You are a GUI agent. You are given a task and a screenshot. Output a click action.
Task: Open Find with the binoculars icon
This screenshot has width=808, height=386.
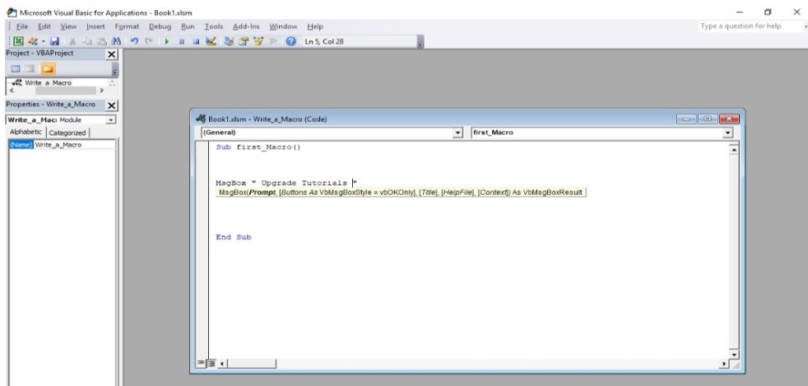[x=116, y=41]
